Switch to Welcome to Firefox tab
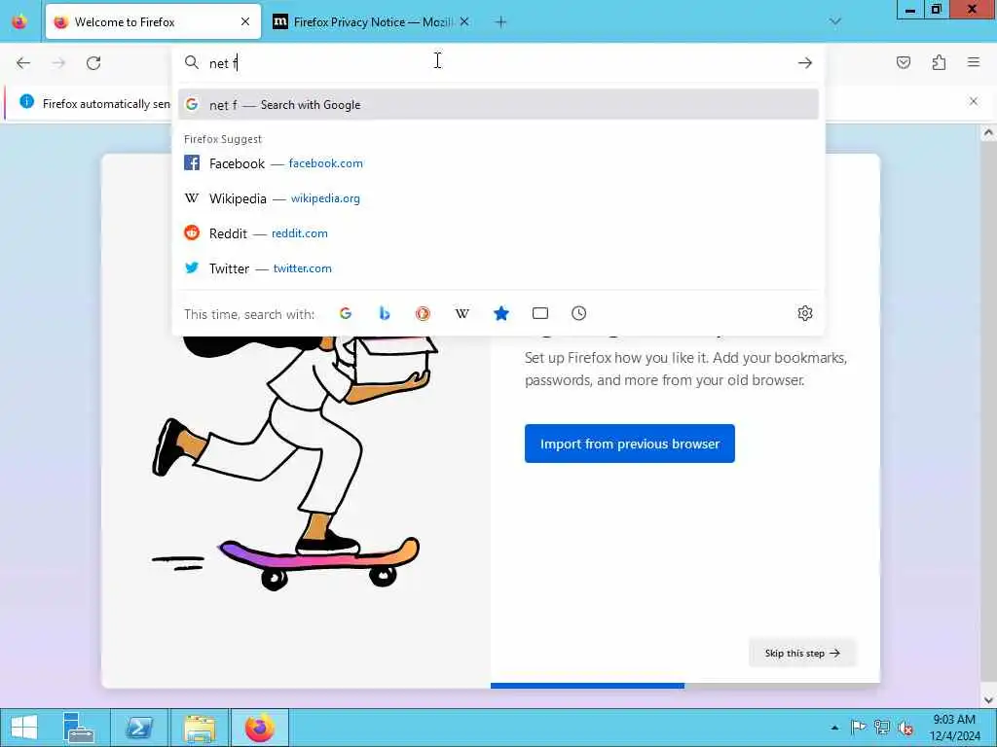The height and width of the screenshot is (747, 997). coord(153,21)
